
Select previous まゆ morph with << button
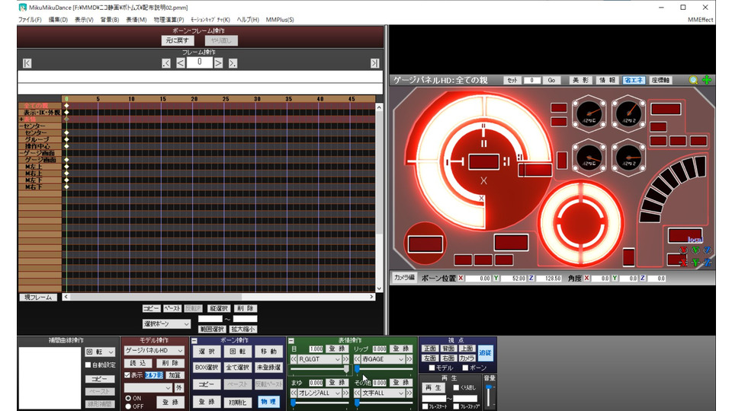coord(294,393)
